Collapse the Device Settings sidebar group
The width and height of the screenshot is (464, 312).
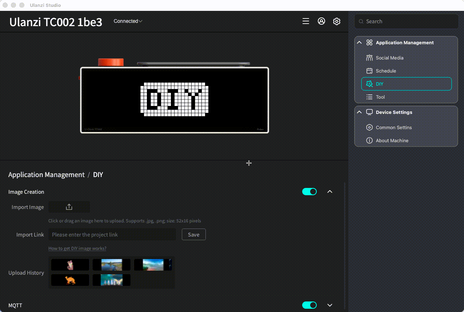(x=359, y=112)
